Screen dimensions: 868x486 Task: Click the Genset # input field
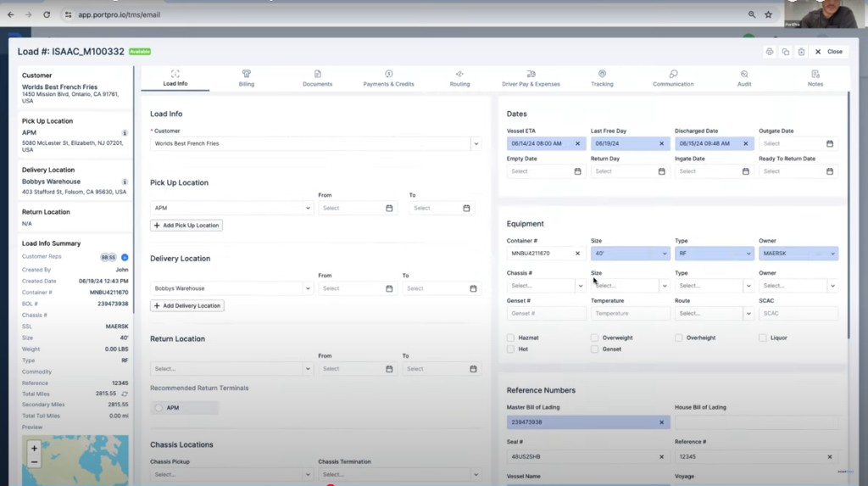[546, 314]
